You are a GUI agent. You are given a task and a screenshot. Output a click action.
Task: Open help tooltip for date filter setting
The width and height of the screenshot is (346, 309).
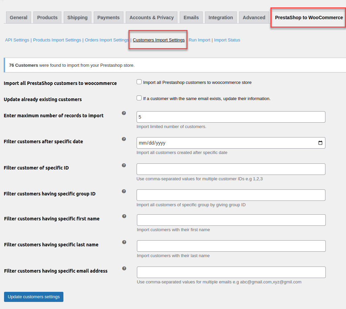click(x=124, y=139)
